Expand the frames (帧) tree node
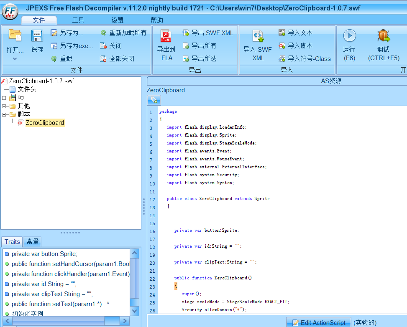407x327 pixels. pyautogui.click(x=4, y=98)
